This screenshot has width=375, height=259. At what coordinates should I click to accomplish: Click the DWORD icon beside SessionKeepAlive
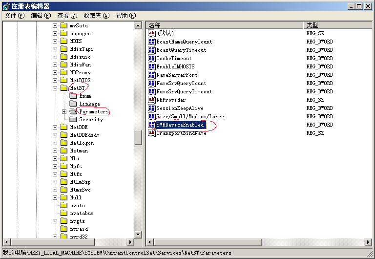pyautogui.click(x=152, y=108)
